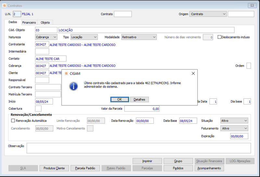Click the Rateio Padrão button

[116, 168]
